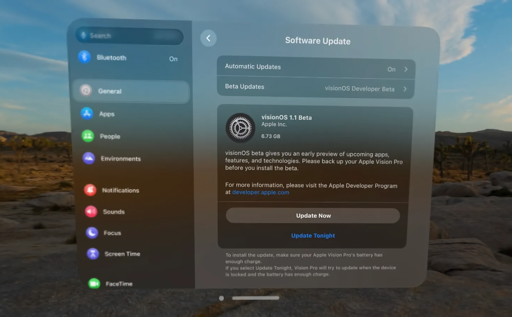This screenshot has width=512, height=317.
Task: Click the visionOS update gear icon
Action: pyautogui.click(x=240, y=128)
